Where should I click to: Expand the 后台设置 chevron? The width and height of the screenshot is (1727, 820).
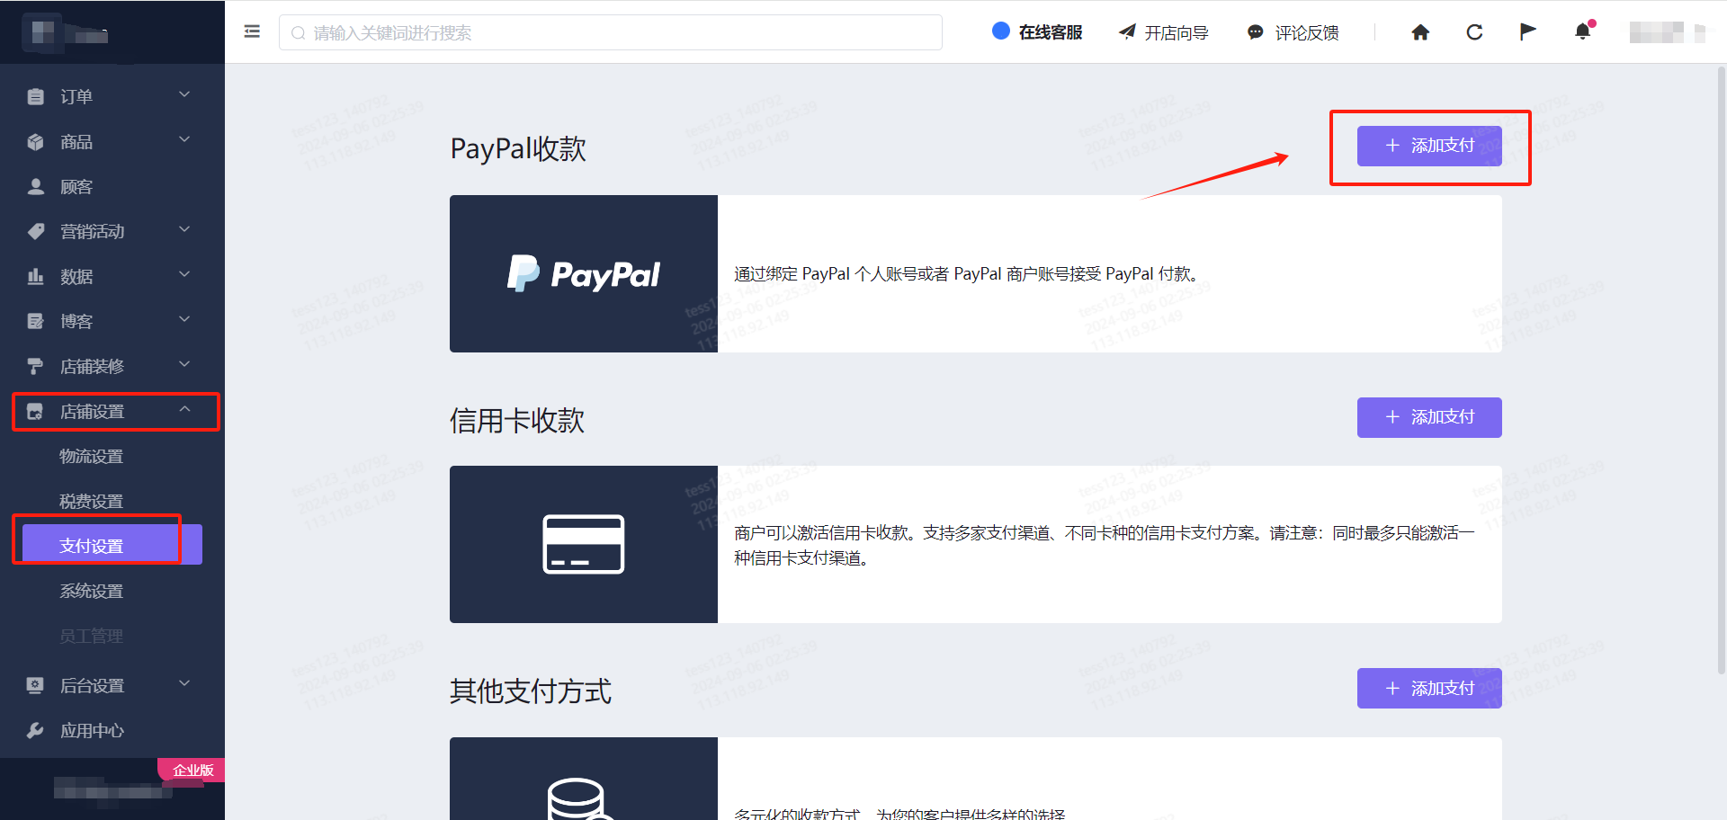tap(184, 683)
